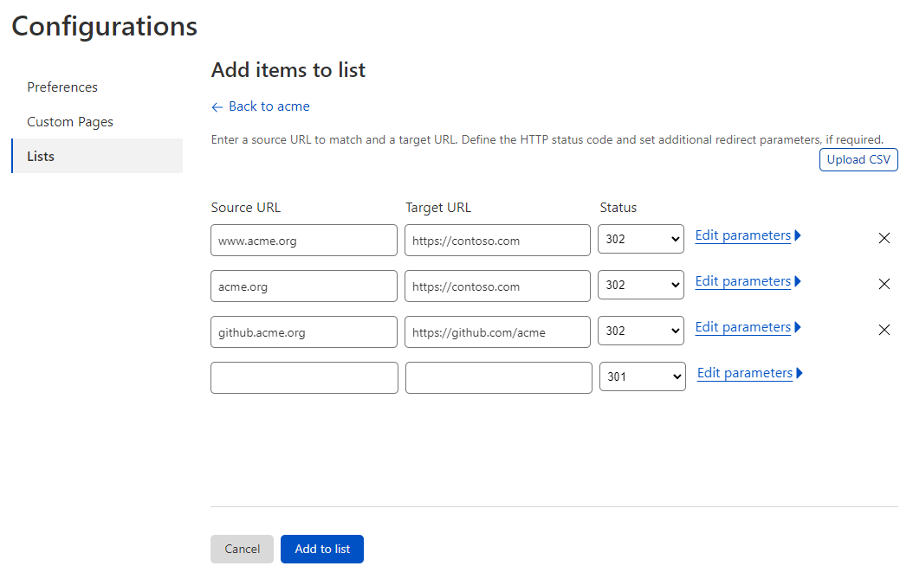Follow the Back to acme link
The height and width of the screenshot is (579, 913).
pyautogui.click(x=269, y=106)
